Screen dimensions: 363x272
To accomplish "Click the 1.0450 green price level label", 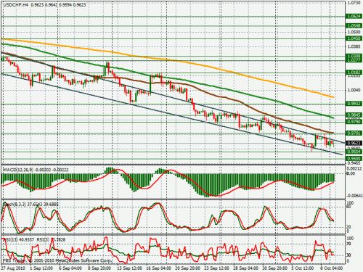I will (354, 38).
